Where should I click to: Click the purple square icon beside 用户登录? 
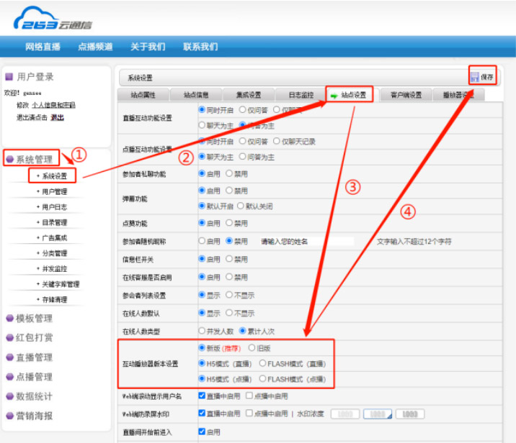pyautogui.click(x=9, y=77)
